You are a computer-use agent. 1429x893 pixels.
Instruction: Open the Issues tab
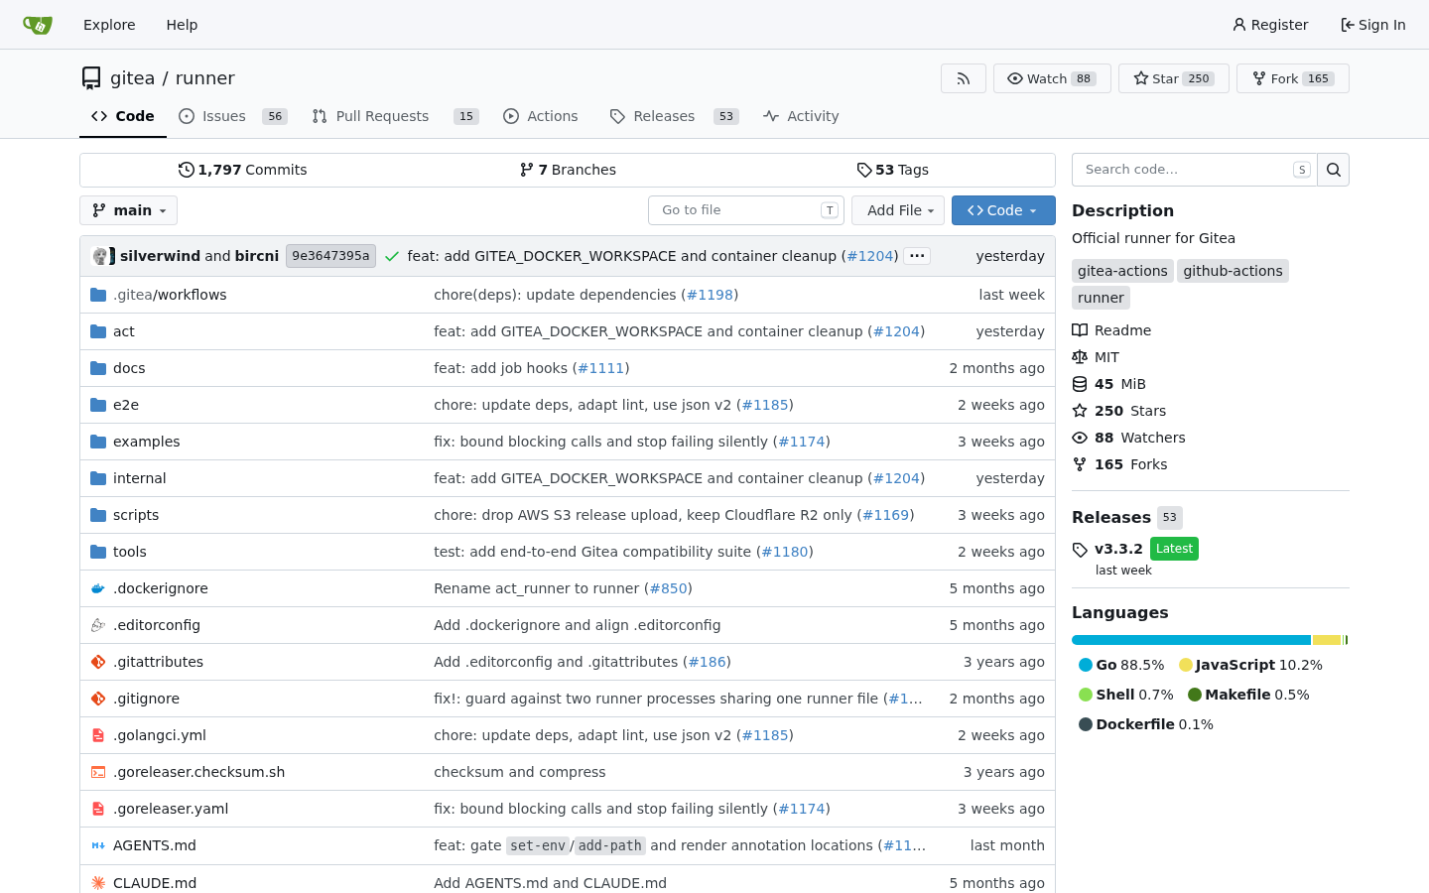click(233, 116)
